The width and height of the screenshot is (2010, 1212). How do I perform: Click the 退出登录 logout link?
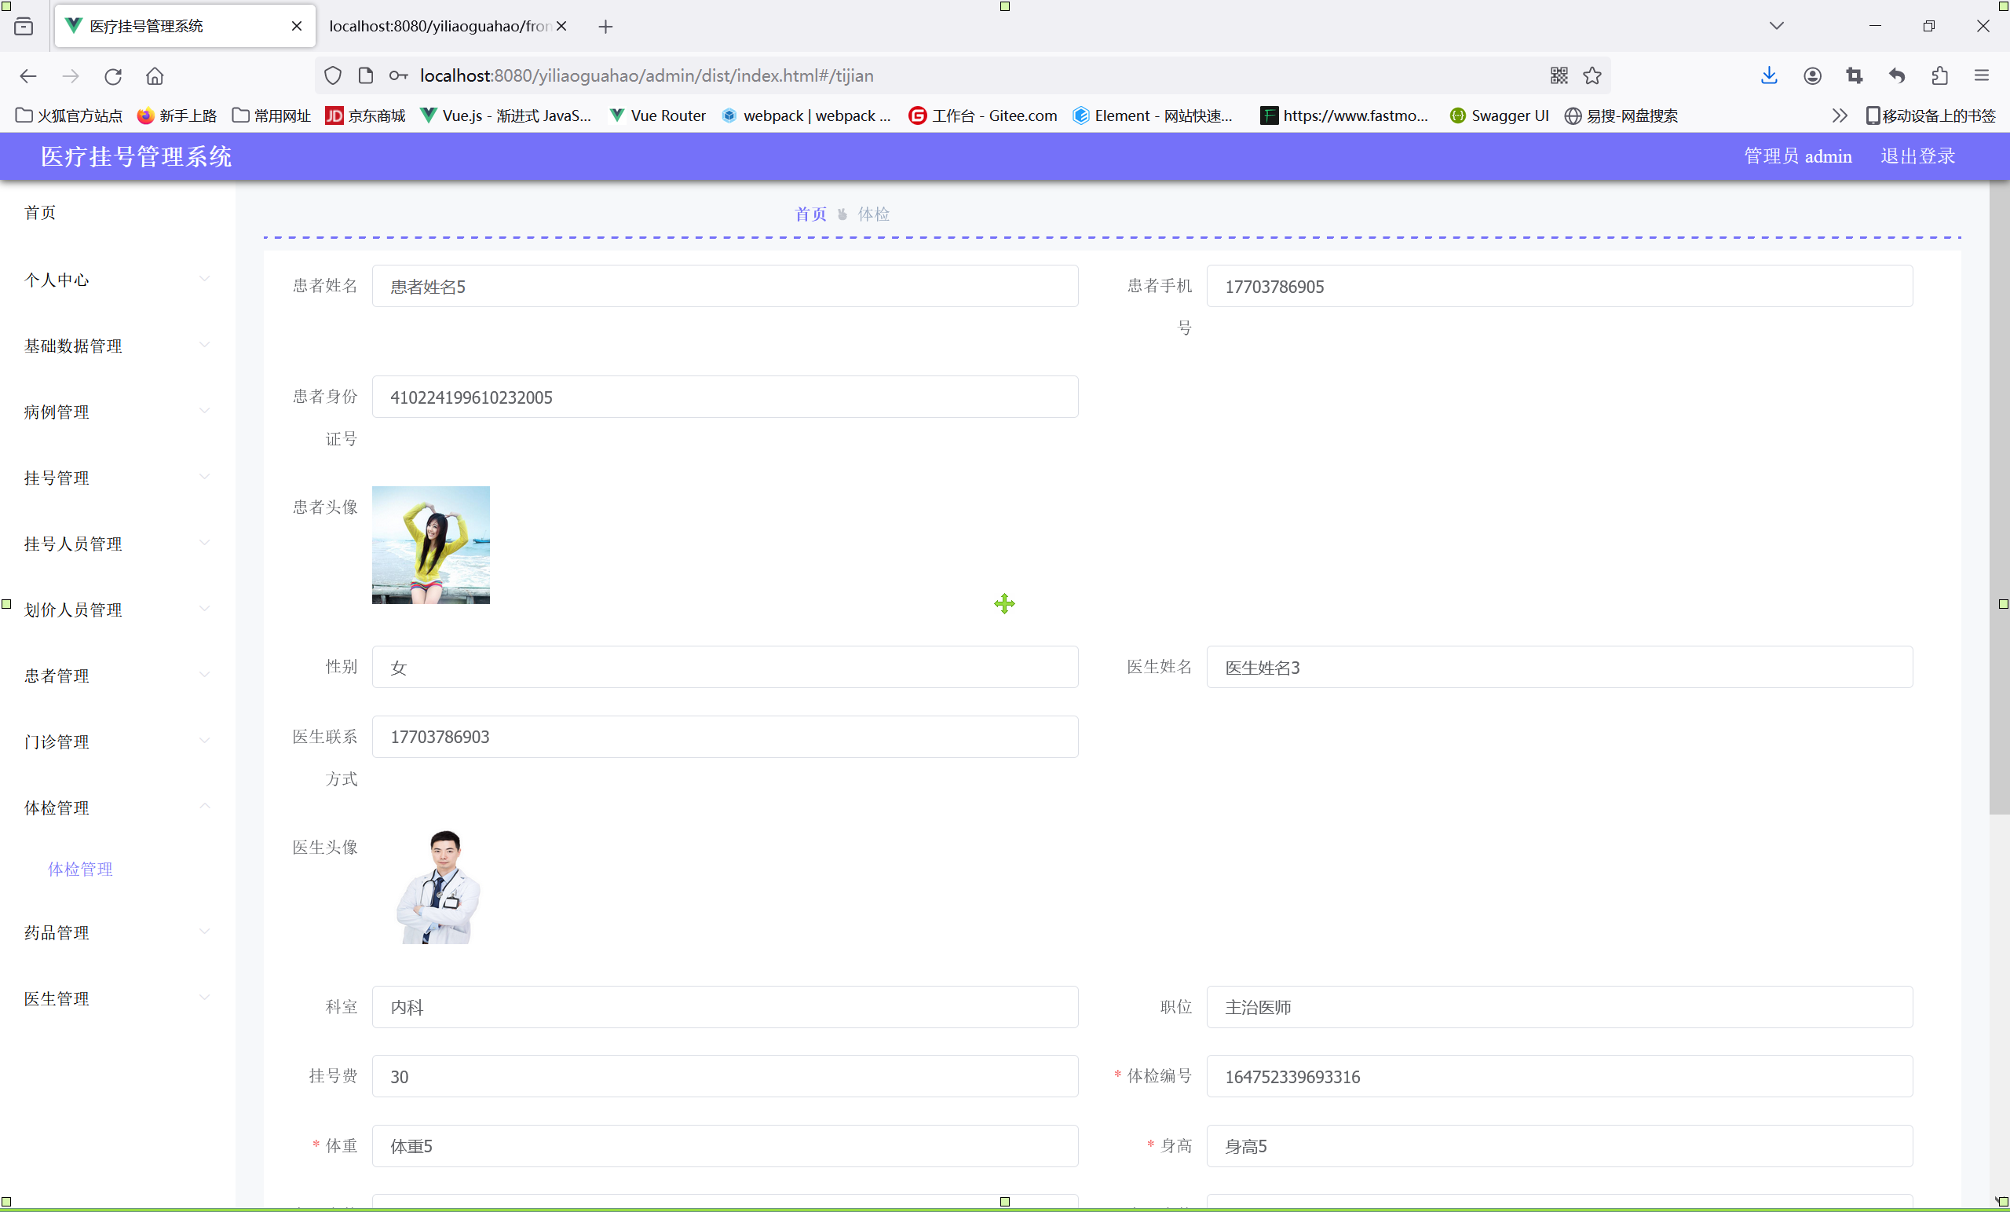click(x=1918, y=156)
